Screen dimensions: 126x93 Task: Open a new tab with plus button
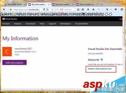click(x=102, y=4)
